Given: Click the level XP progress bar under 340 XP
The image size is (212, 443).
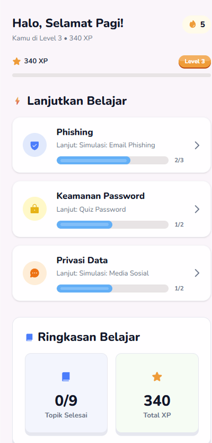Looking at the screenshot, I should click(111, 75).
